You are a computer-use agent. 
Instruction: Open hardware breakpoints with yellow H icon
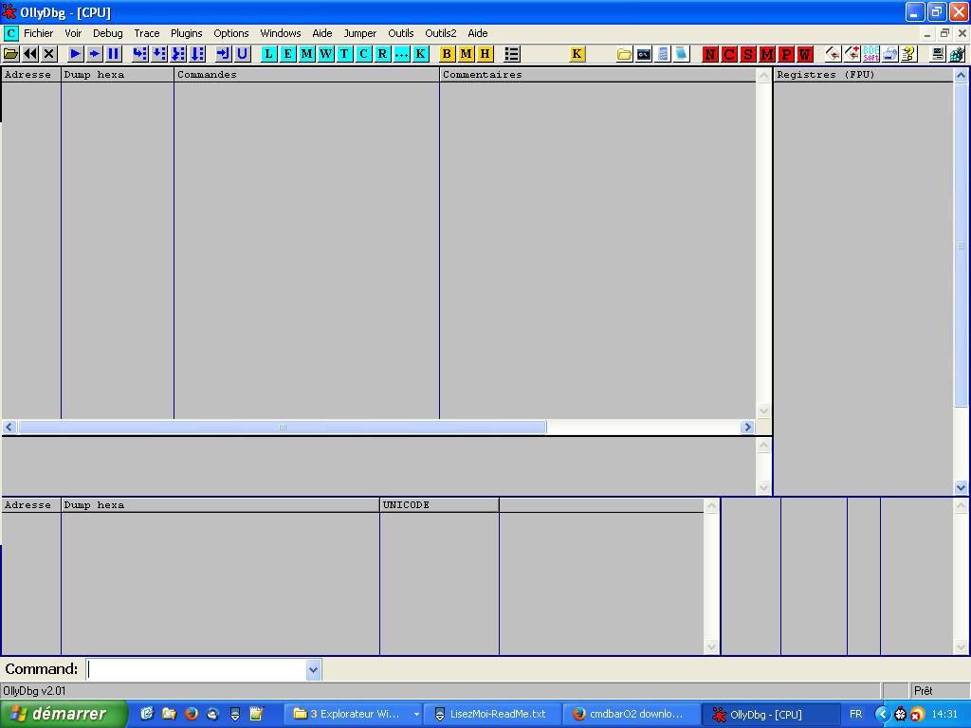pos(485,54)
